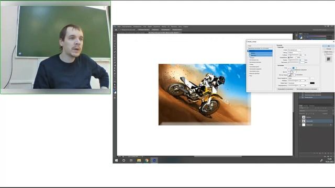Click the create new layer icon
Image resolution: width=335 pixels, height=188 pixels.
click(x=328, y=153)
